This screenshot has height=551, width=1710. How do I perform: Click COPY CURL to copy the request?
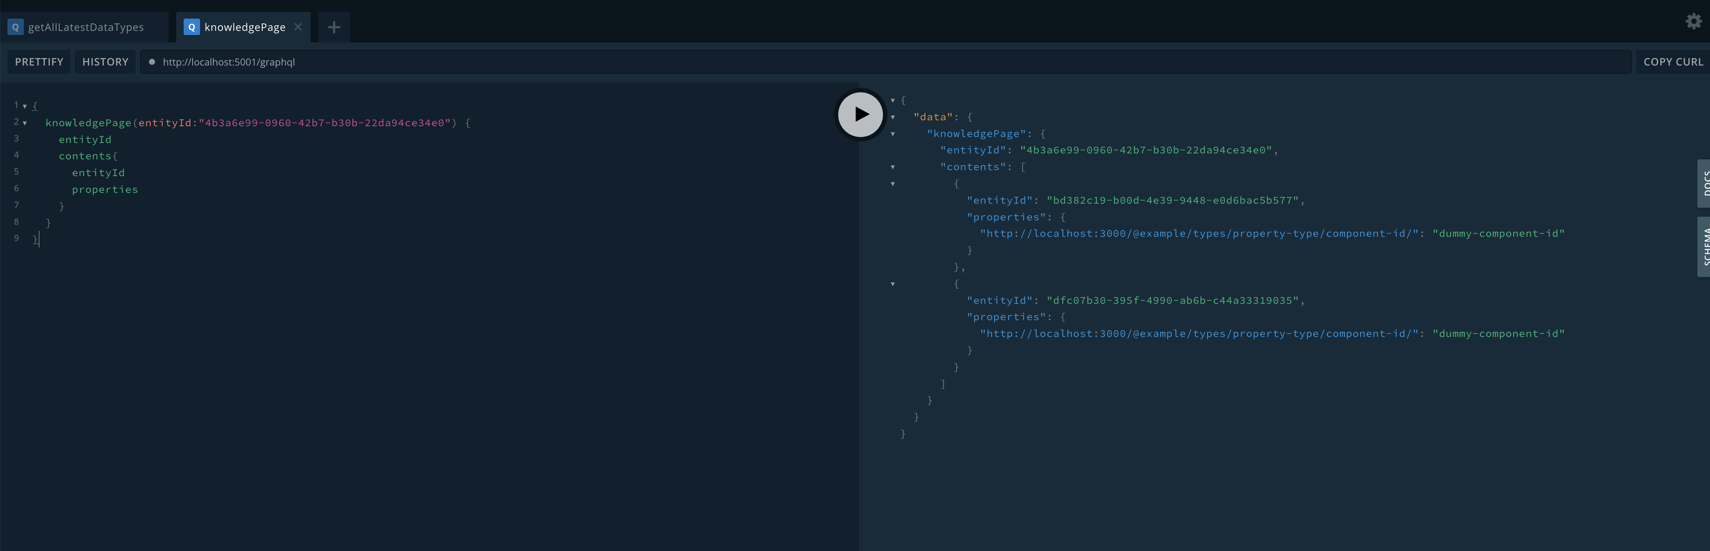[1673, 62]
